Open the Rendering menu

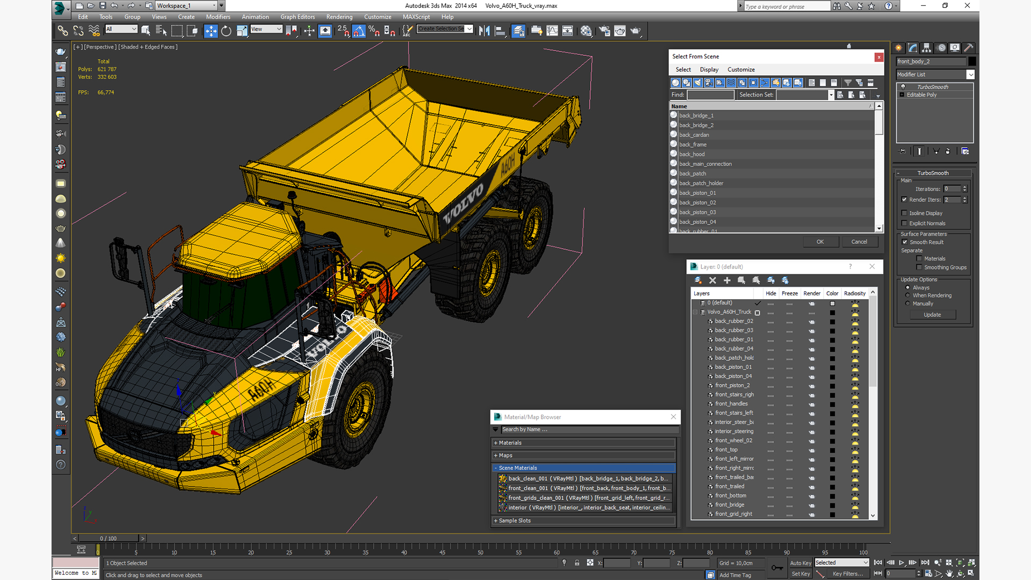coord(339,17)
